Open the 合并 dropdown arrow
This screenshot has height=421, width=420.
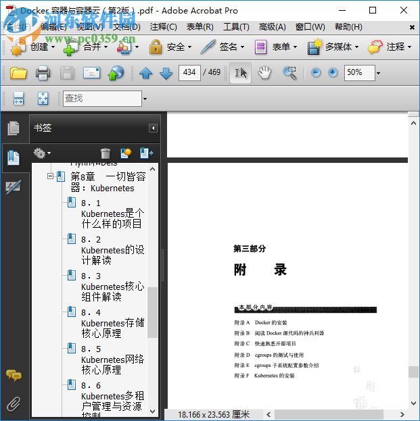pyautogui.click(x=106, y=47)
